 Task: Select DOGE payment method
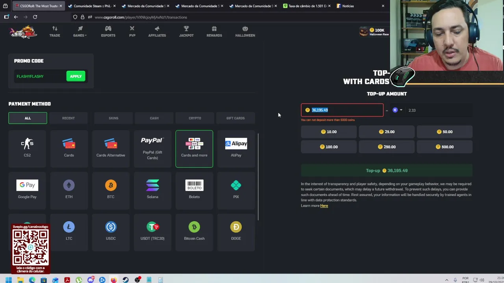click(x=236, y=232)
